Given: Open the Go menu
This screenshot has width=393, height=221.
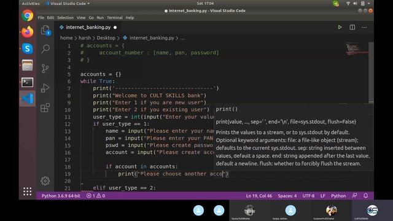Looking at the screenshot, I should click(x=91, y=18).
